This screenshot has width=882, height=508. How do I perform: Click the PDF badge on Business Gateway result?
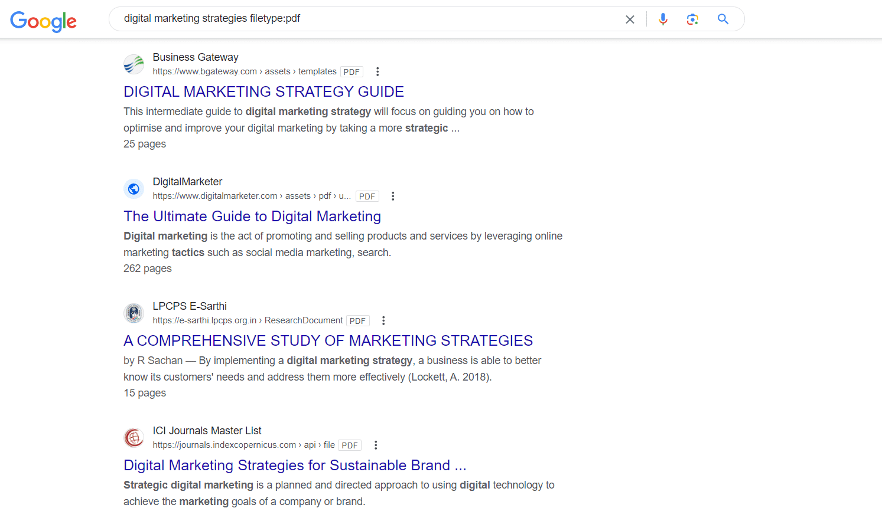(352, 71)
